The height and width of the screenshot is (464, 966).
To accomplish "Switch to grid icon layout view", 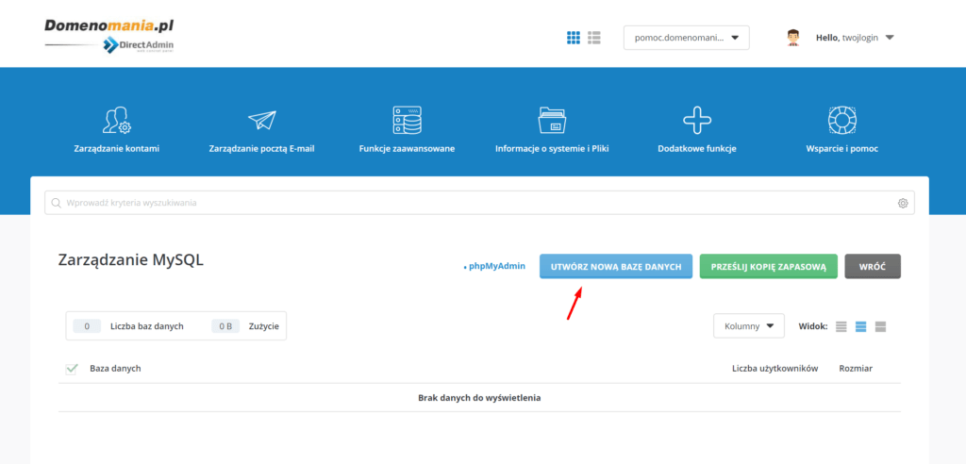I will [x=574, y=38].
